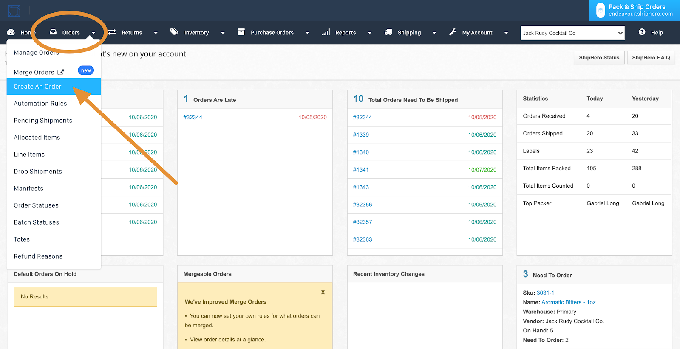The width and height of the screenshot is (680, 349).
Task: Open the Reports bar chart icon
Action: (x=326, y=32)
